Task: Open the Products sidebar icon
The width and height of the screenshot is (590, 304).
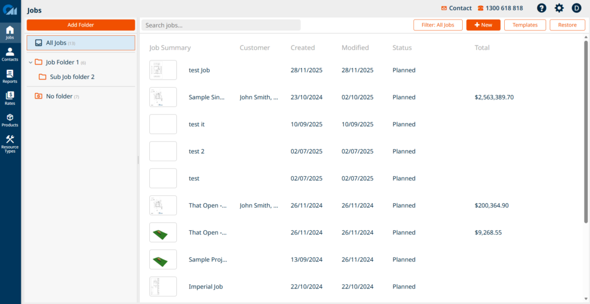Action: pos(10,120)
